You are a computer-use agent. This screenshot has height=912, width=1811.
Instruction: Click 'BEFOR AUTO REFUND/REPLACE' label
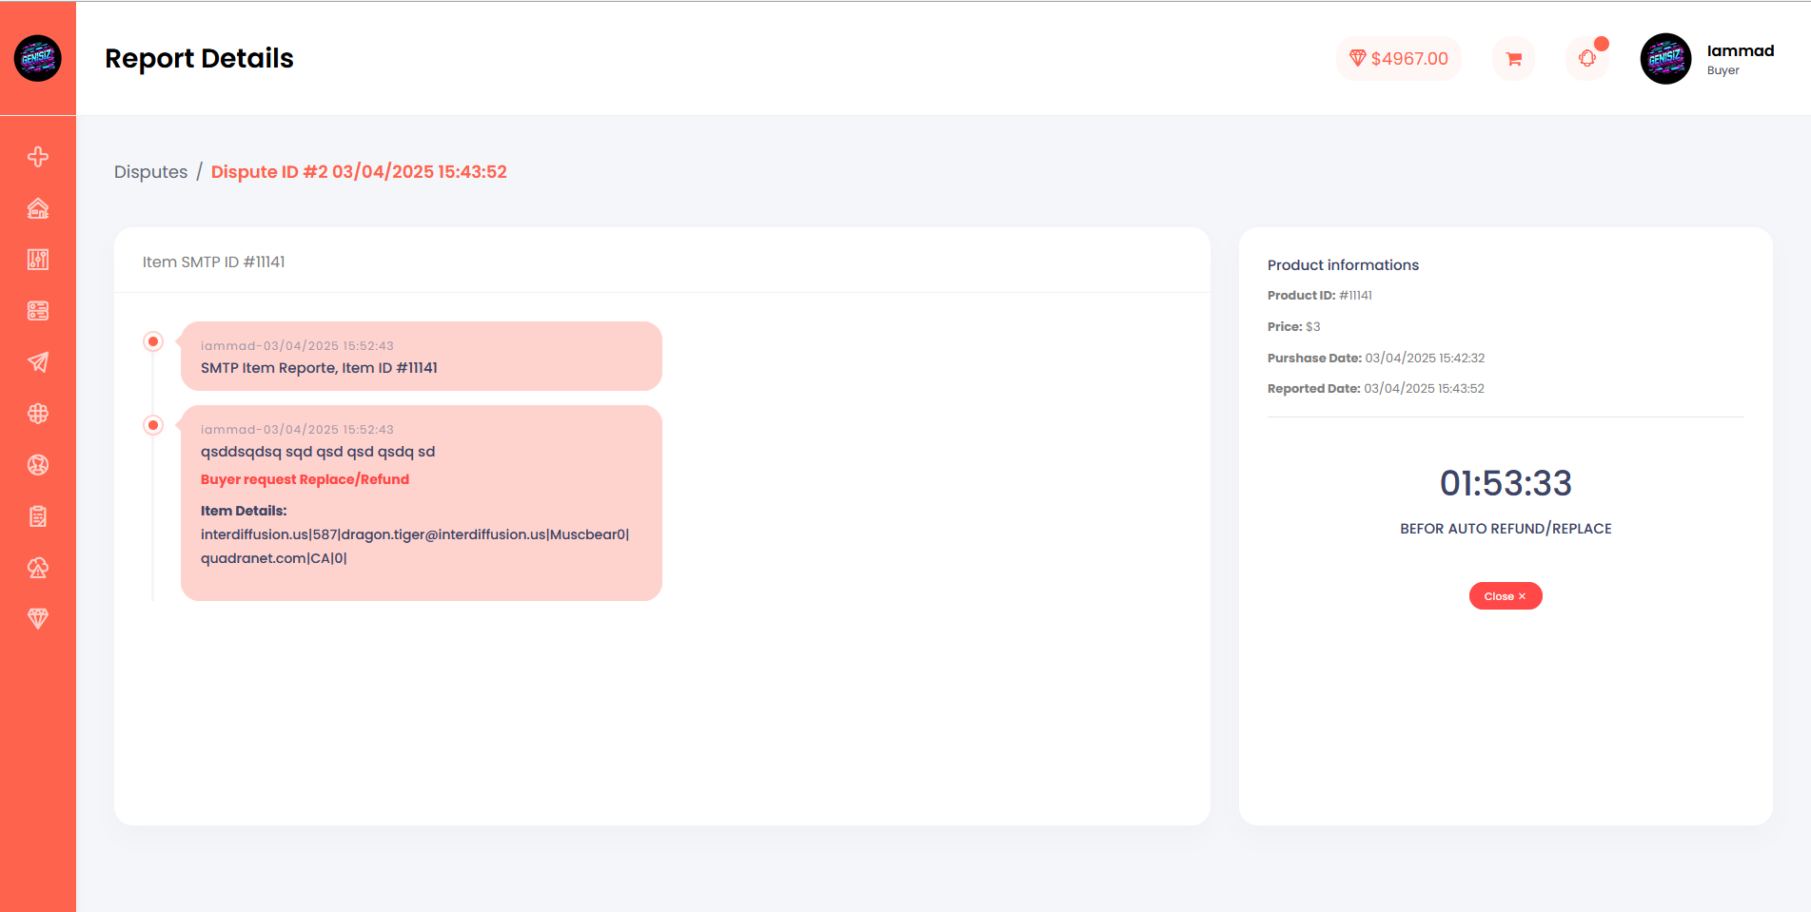point(1506,529)
